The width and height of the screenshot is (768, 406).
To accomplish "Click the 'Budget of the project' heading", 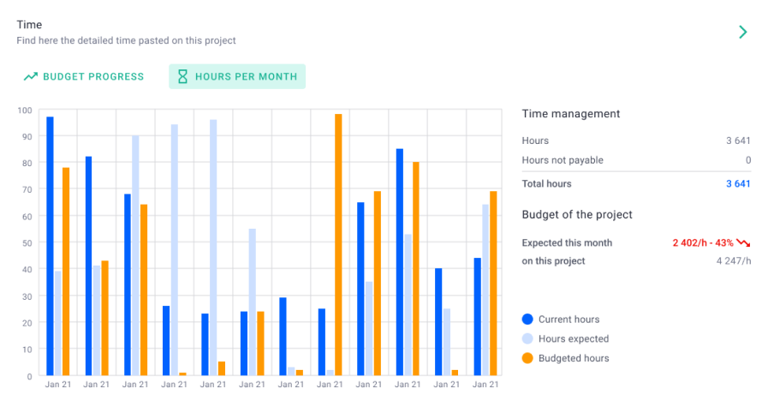I will tap(577, 214).
